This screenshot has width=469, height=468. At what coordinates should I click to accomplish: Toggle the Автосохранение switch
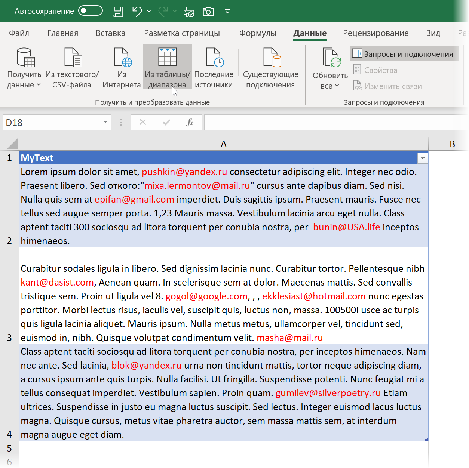91,11
